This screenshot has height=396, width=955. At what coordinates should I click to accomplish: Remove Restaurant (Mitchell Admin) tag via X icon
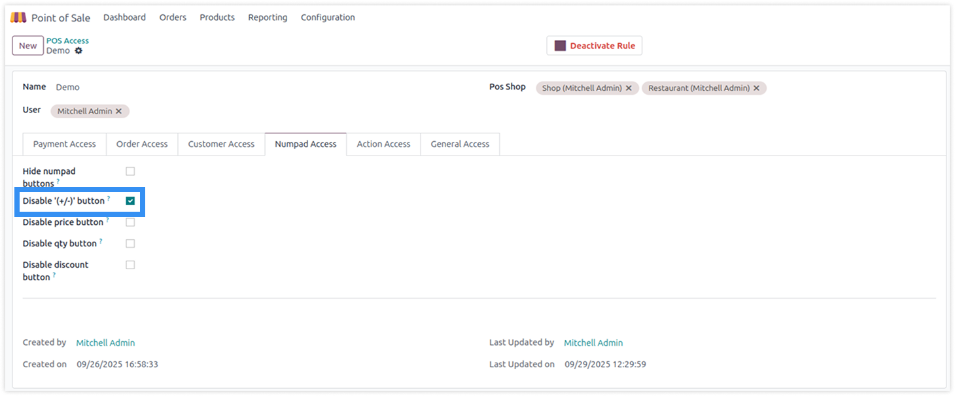756,88
